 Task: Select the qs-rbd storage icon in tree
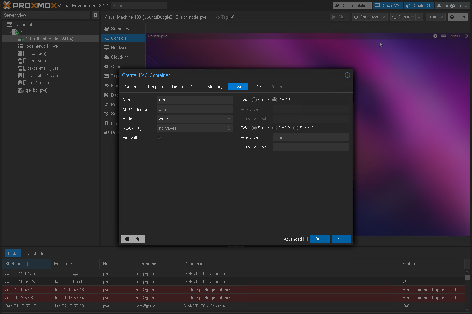click(x=21, y=90)
